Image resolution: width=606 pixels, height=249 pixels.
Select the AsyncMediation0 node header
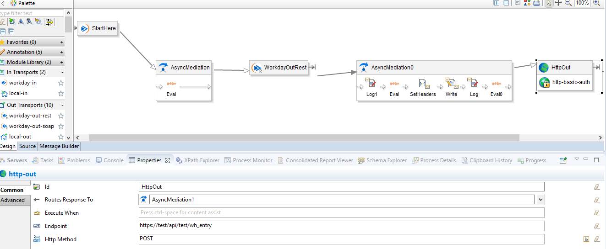click(x=434, y=67)
